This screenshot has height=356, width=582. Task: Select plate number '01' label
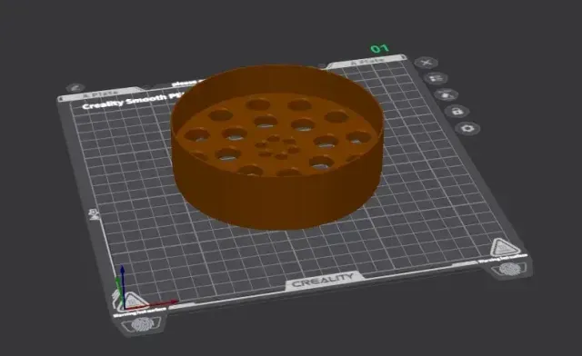(x=379, y=48)
